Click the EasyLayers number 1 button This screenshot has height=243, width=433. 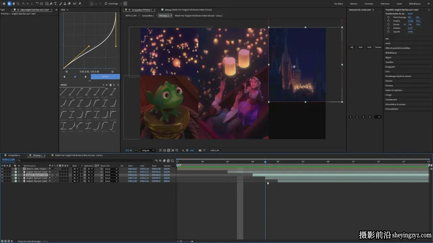click(350, 117)
